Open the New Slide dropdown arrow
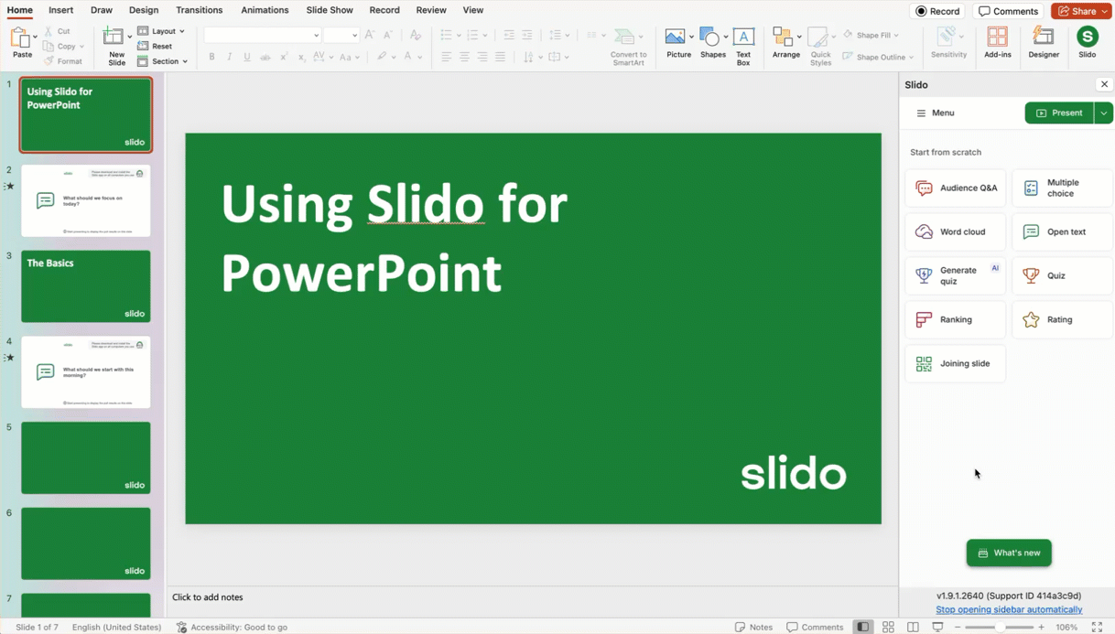Image resolution: width=1115 pixels, height=634 pixels. (x=130, y=38)
